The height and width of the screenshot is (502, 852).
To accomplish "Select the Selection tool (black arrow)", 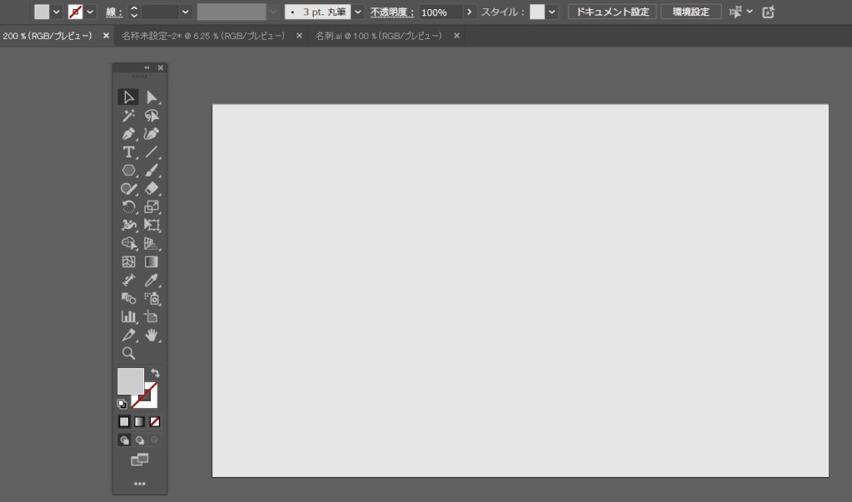I will coord(128,97).
